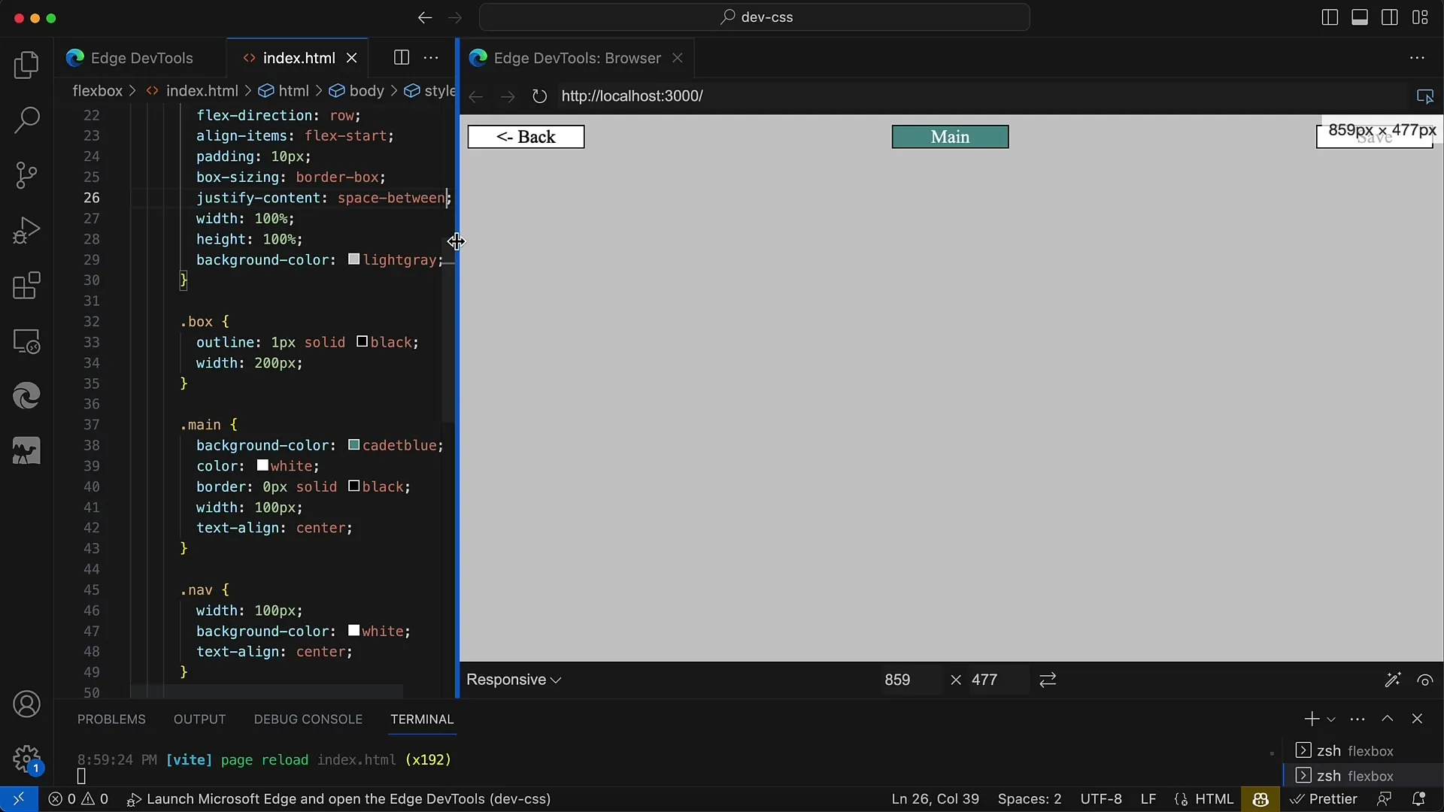Image resolution: width=1444 pixels, height=812 pixels.
Task: Toggle the secondary sidebar layout
Action: [x=1390, y=17]
